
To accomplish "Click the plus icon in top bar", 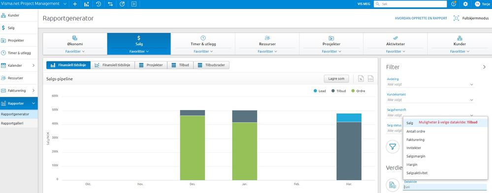I will pyautogui.click(x=75, y=4).
